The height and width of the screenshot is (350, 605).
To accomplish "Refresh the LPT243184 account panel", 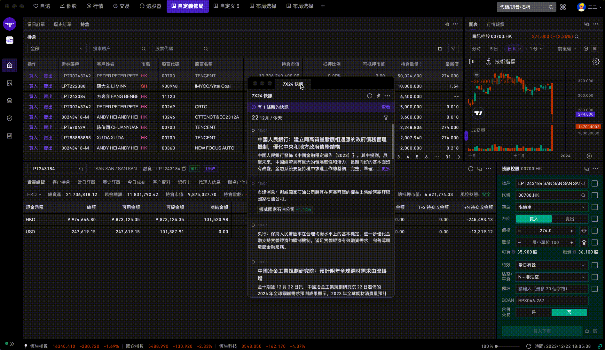I will click(x=470, y=169).
